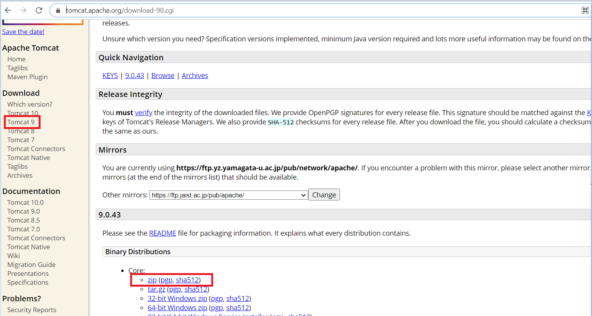Download the Core tar.gz distribution

click(156, 289)
